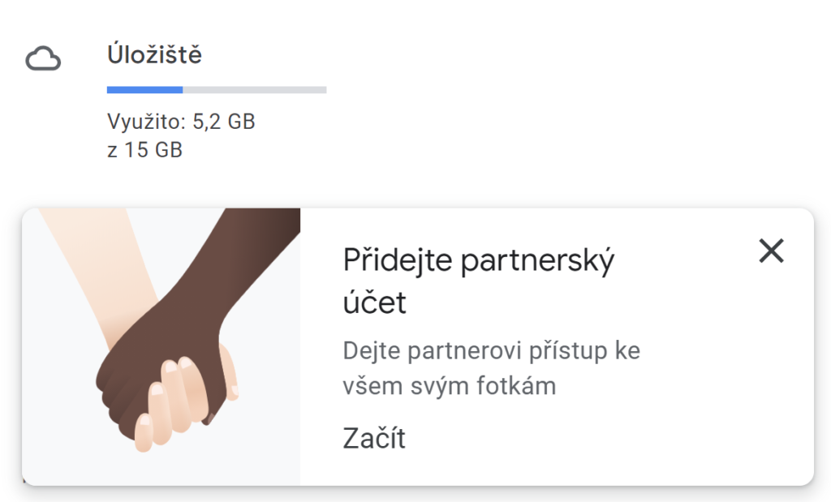
Task: Dismiss the partner account card with X
Action: pos(771,251)
